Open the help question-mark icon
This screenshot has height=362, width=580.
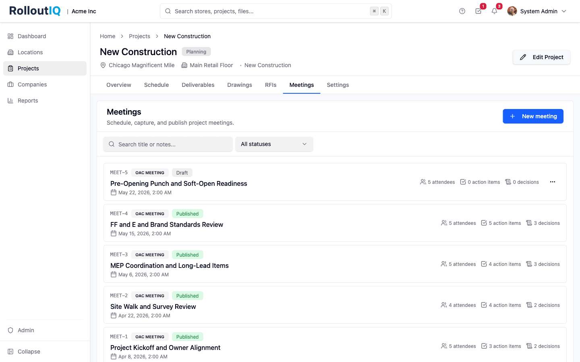coord(462,11)
